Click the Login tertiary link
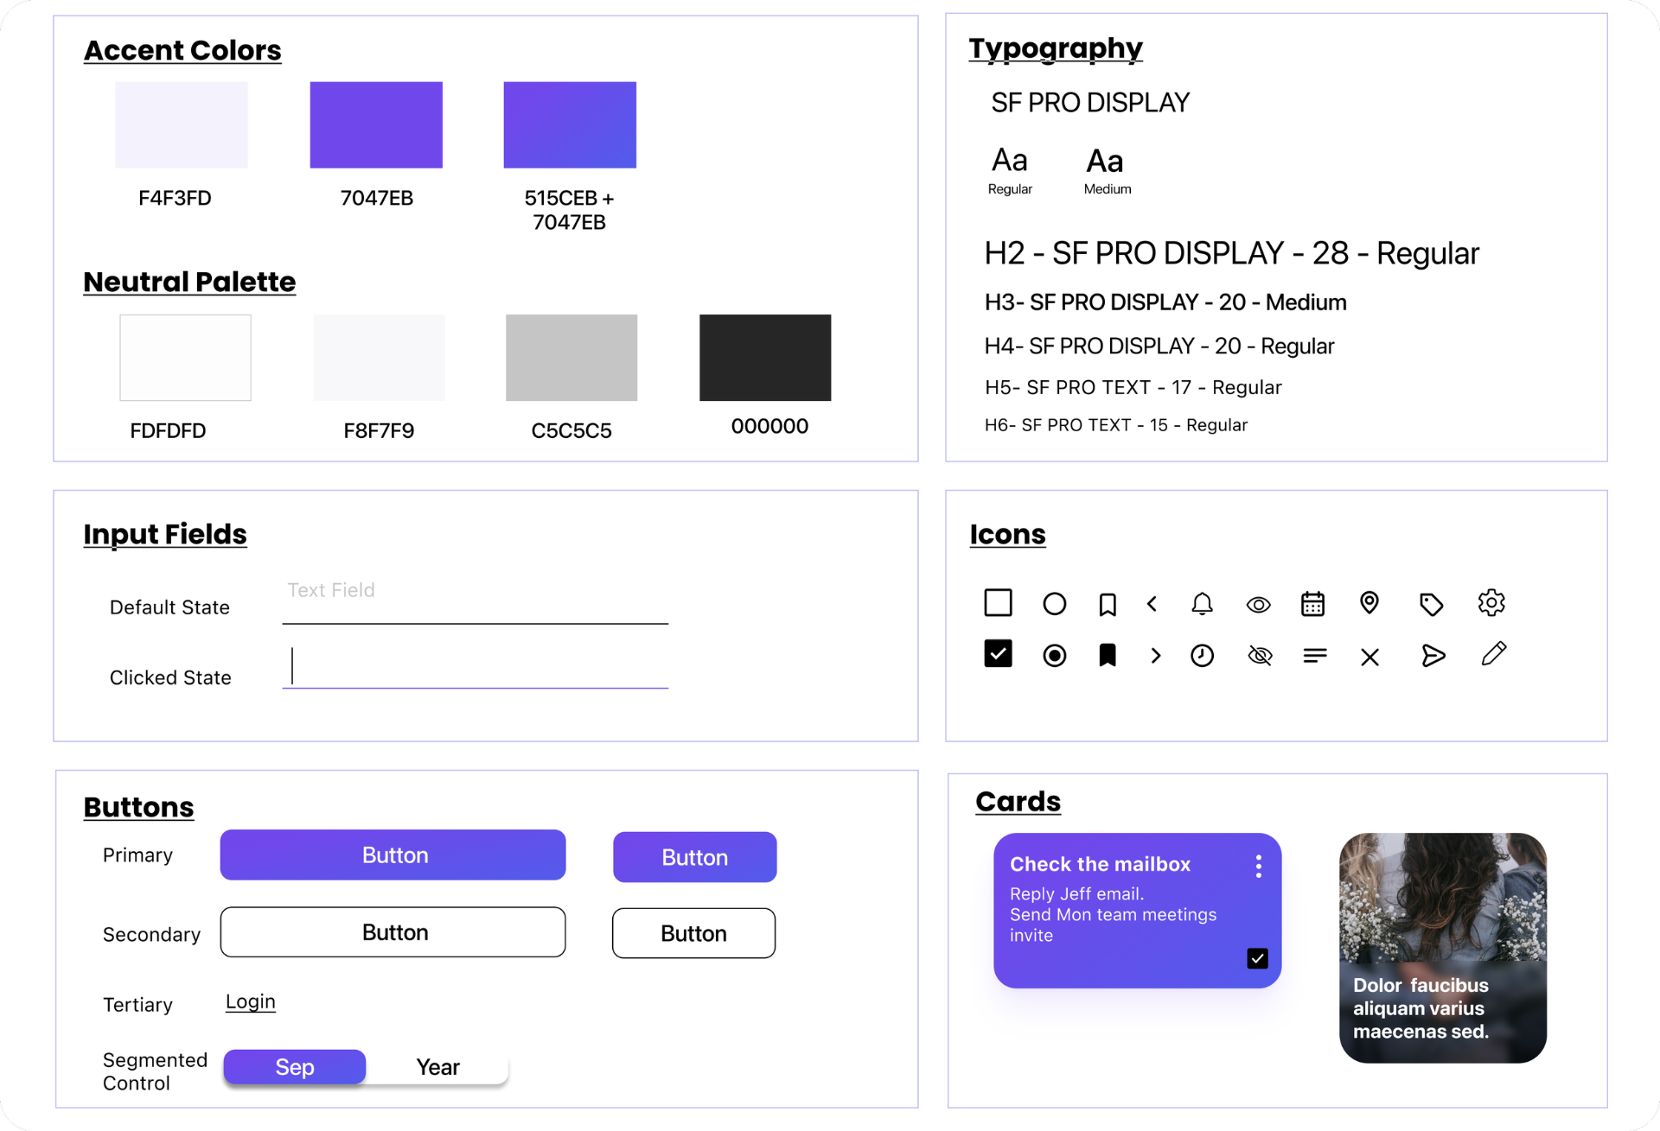Screen dimensions: 1660x1131 point(250,1001)
